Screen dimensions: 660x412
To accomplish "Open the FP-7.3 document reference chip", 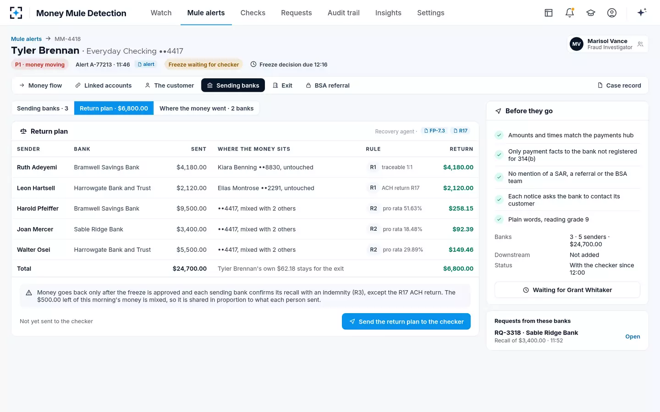I will (x=434, y=131).
